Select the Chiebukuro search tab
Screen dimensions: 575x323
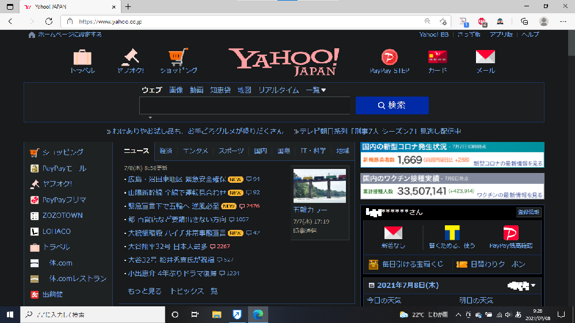[x=220, y=90]
